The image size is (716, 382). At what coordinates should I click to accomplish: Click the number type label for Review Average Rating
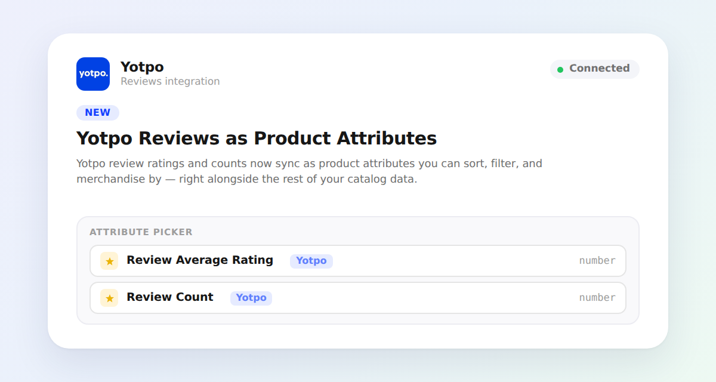(597, 261)
